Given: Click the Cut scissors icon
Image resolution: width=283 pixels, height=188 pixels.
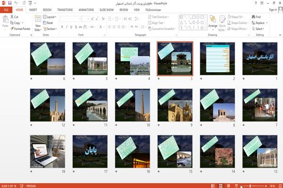Looking at the screenshot, I should pos(12,17).
